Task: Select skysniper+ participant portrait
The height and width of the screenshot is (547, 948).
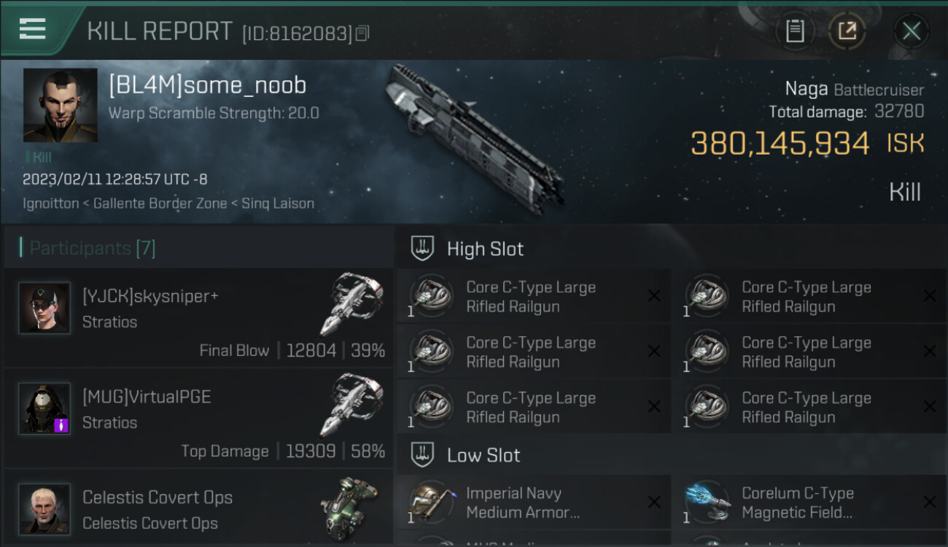Action: pos(44,308)
